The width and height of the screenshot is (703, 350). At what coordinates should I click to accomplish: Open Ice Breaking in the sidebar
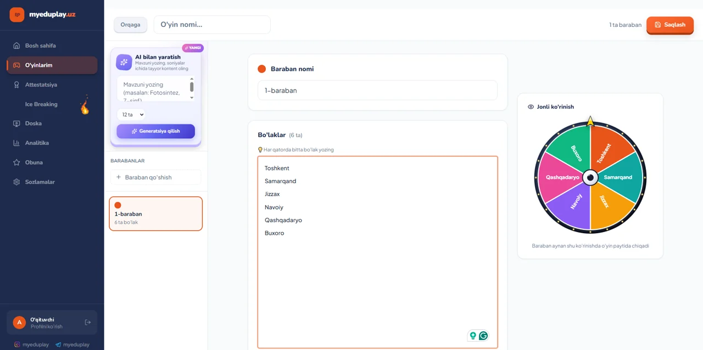pos(52,104)
